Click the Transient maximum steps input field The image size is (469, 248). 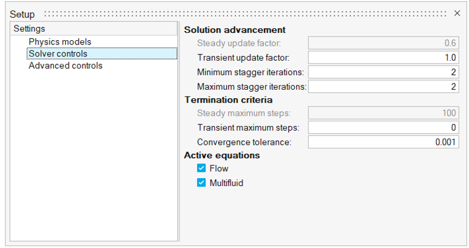pyautogui.click(x=383, y=127)
